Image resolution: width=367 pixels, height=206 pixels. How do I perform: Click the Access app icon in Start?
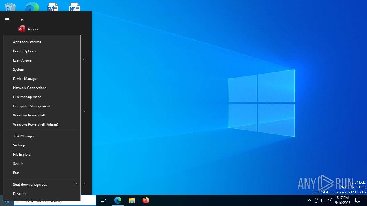coord(22,29)
